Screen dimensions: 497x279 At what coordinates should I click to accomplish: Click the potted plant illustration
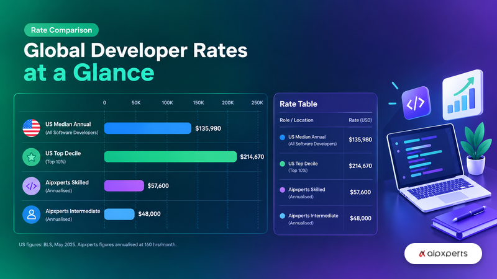pyautogui.click(x=475, y=148)
